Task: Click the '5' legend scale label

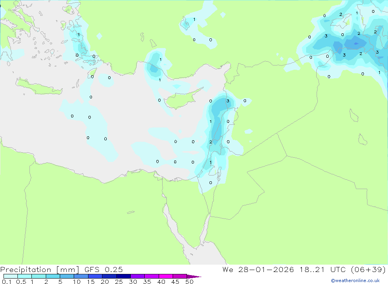Action: point(60,282)
